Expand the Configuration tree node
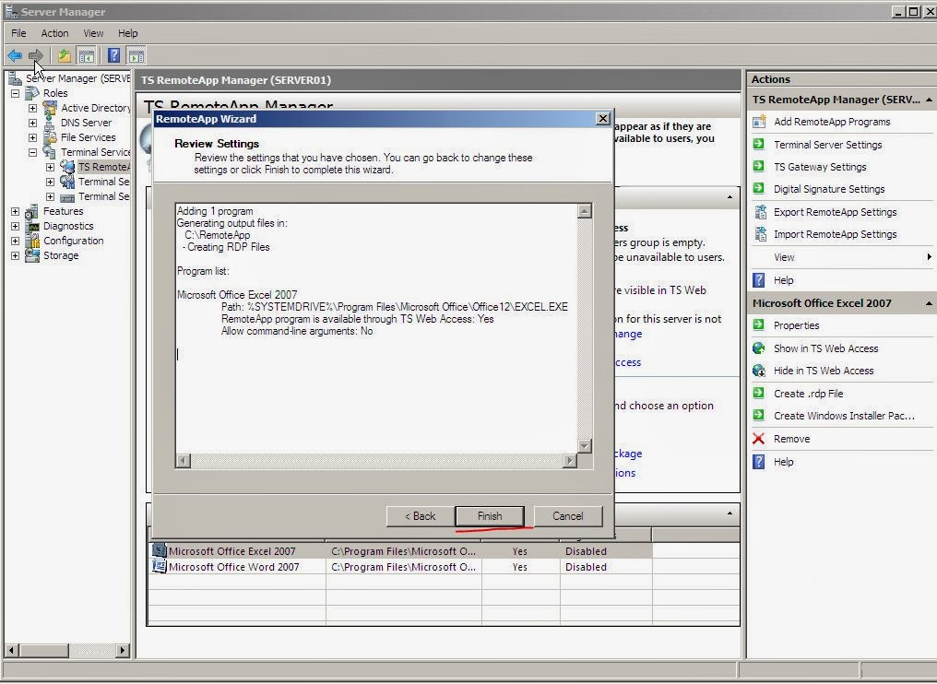Screen dimensions: 937x684 16,241
